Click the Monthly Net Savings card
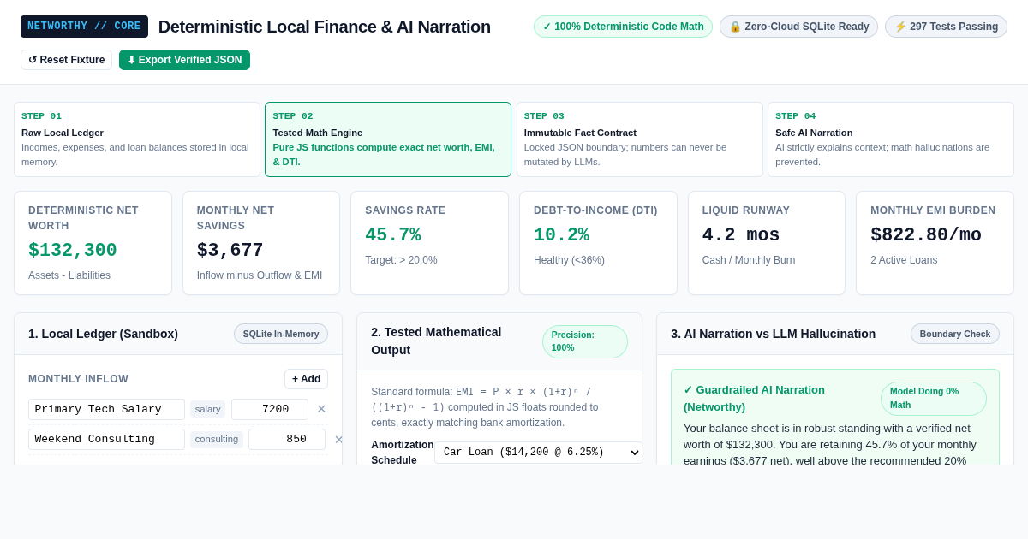 tap(261, 243)
